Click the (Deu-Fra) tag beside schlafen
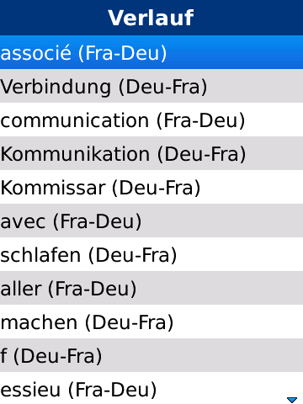This screenshot has width=303, height=404. (133, 255)
